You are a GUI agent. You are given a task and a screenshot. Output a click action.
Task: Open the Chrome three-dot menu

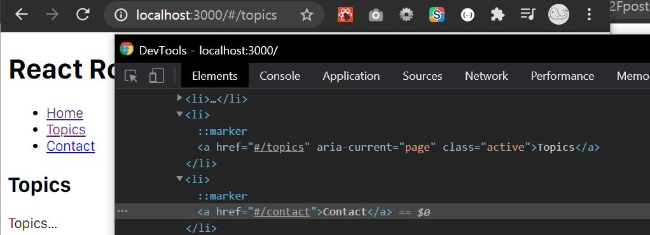pyautogui.click(x=589, y=15)
